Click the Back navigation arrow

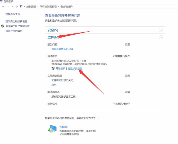pos(3,7)
